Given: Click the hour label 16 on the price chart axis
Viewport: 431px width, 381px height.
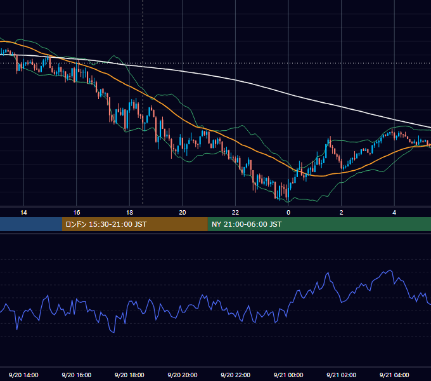Looking at the screenshot, I should pyautogui.click(x=77, y=213).
